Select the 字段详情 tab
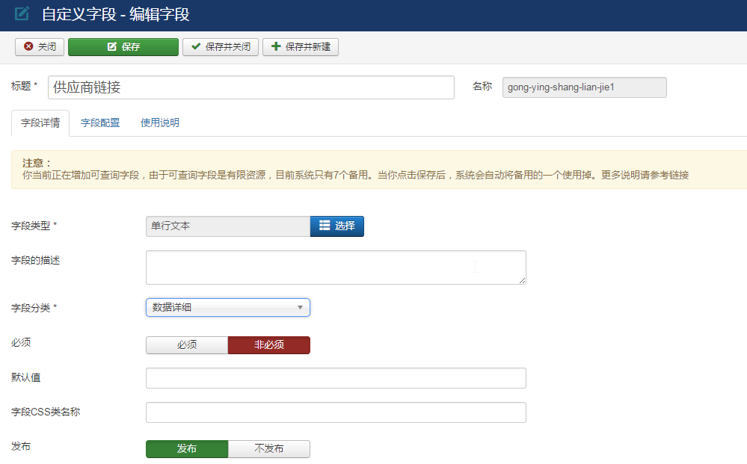Image resolution: width=747 pixels, height=464 pixels. pos(40,123)
